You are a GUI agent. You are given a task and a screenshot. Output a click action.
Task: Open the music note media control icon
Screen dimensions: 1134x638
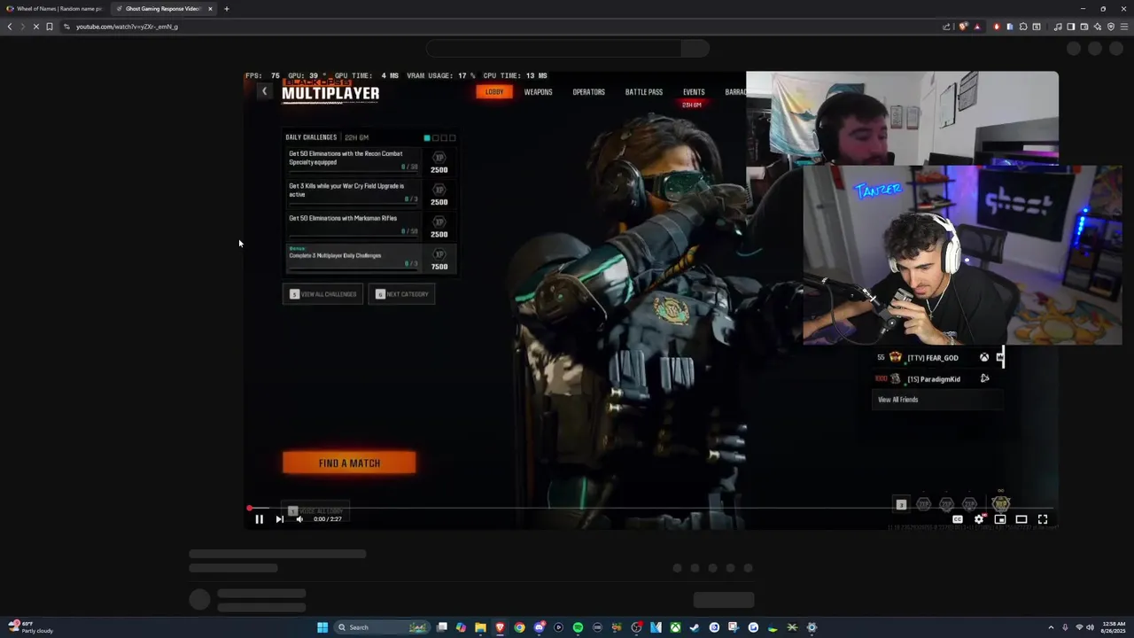tap(1058, 27)
